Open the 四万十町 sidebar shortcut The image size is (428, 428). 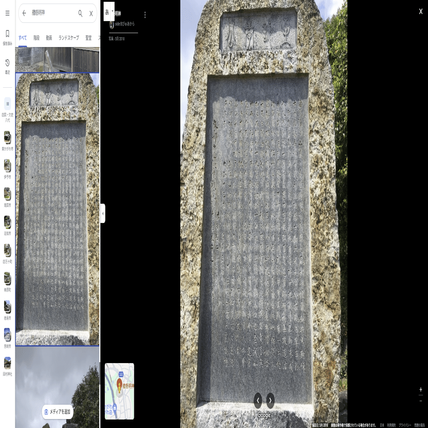point(7,253)
